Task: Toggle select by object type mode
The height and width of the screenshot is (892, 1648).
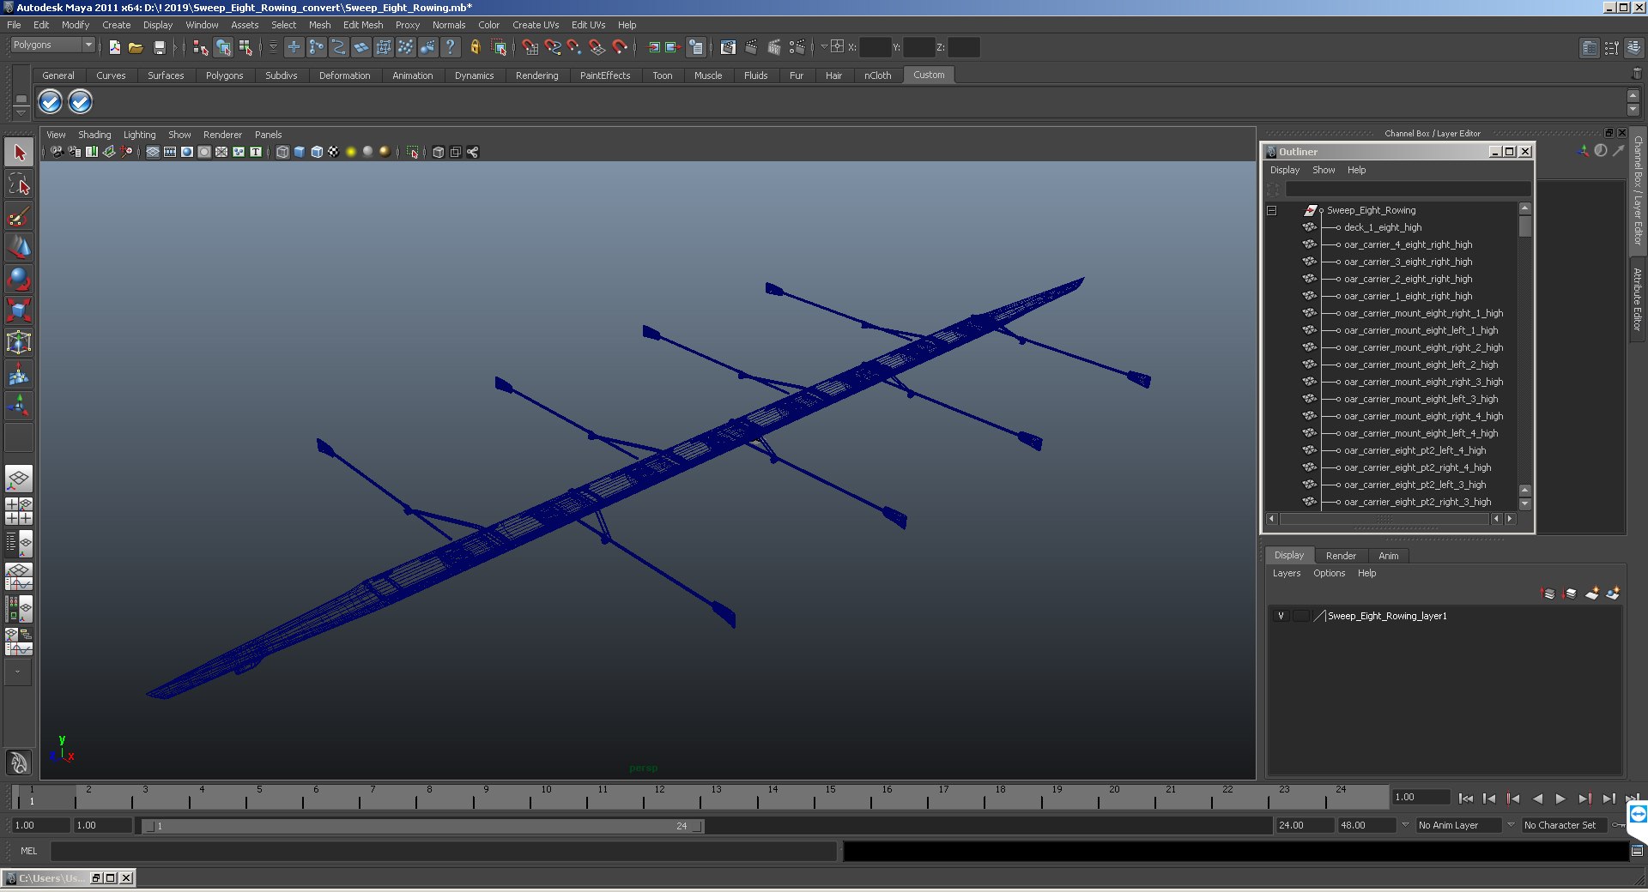Action: tap(223, 47)
